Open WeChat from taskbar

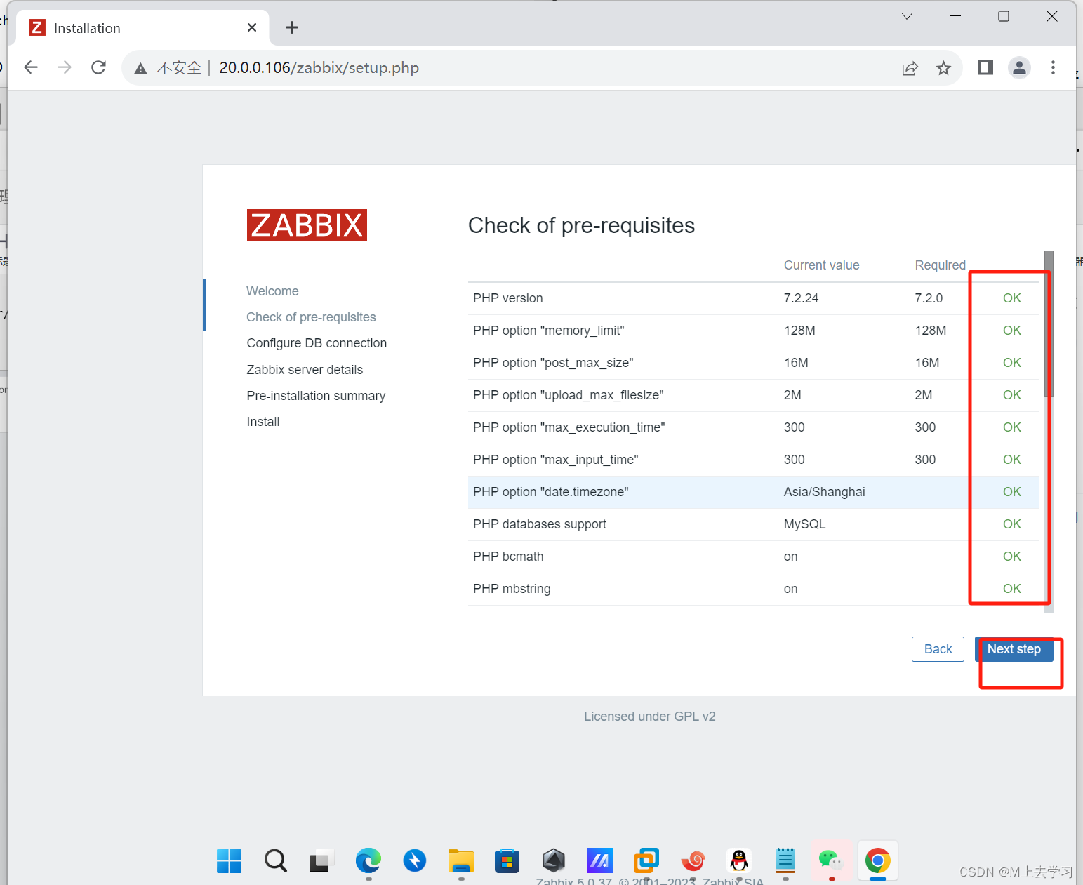coord(832,860)
